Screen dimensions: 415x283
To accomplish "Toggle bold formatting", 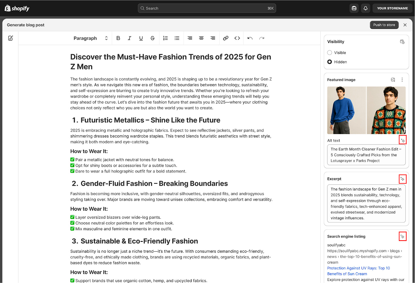I will 118,38.
